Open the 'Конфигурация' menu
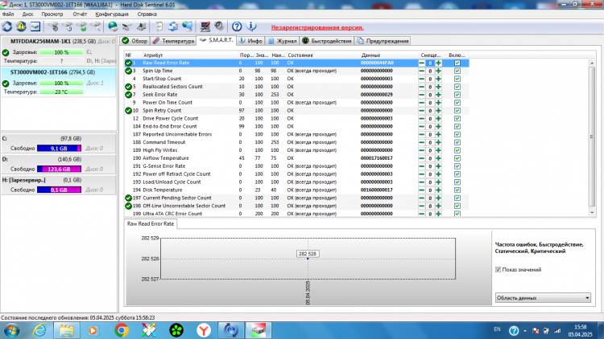This screenshot has width=604, height=339. tap(112, 14)
